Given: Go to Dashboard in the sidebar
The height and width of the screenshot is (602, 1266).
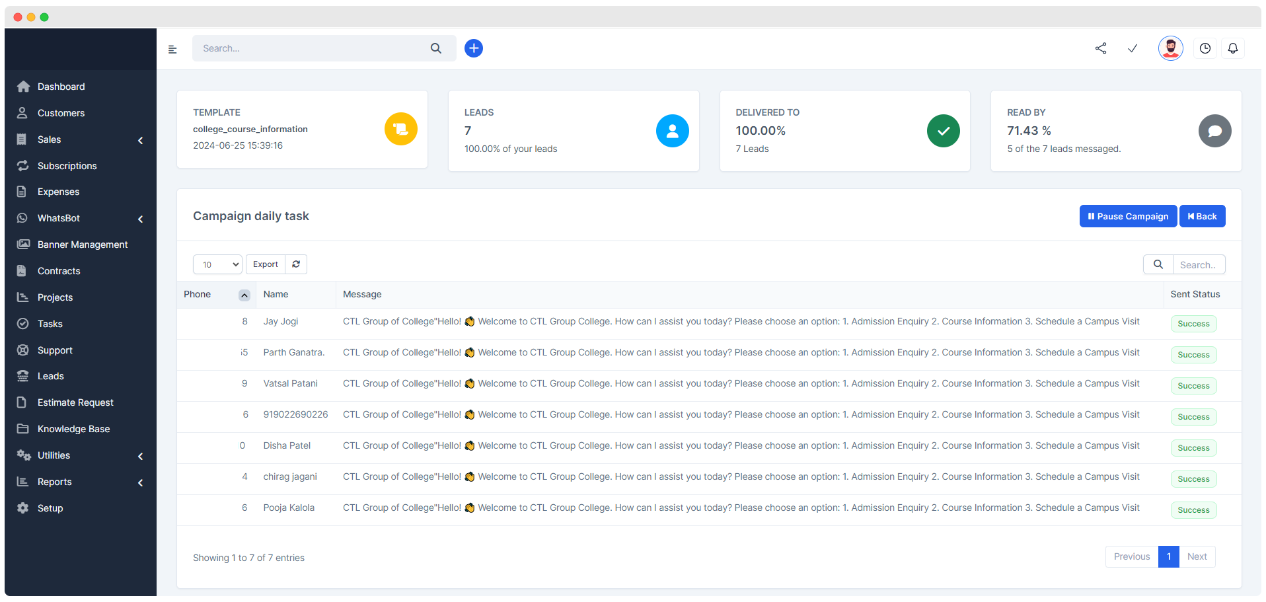Looking at the screenshot, I should point(61,87).
